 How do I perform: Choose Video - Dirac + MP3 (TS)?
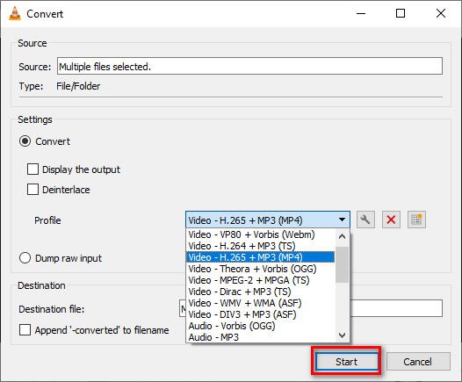tap(261, 292)
